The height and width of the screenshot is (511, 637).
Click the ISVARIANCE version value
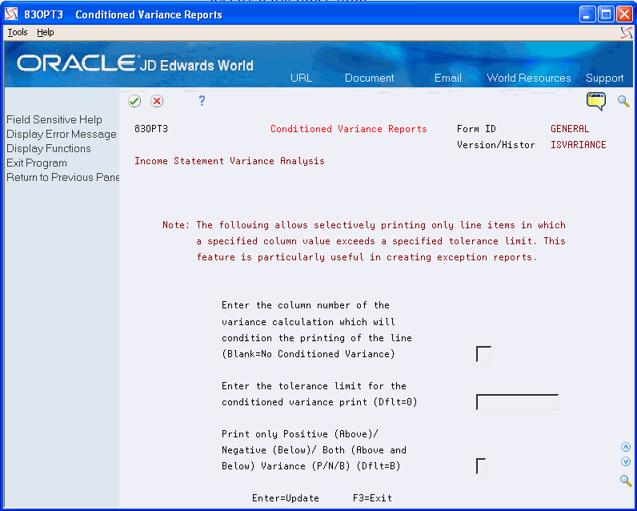coord(578,145)
